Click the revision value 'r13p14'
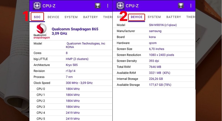The width and height of the screenshot is (222, 121). [70, 71]
